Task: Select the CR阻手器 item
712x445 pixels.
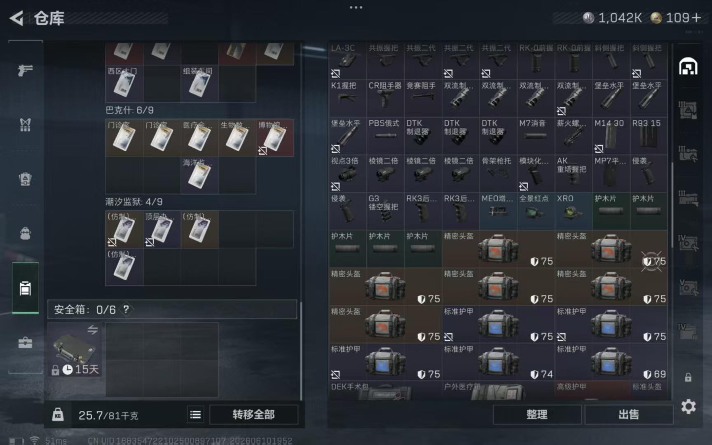Action: tap(385, 98)
